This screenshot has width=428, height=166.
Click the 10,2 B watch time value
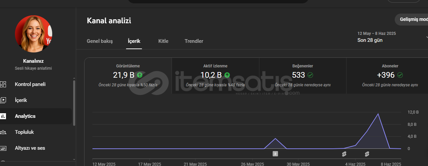pyautogui.click(x=211, y=75)
